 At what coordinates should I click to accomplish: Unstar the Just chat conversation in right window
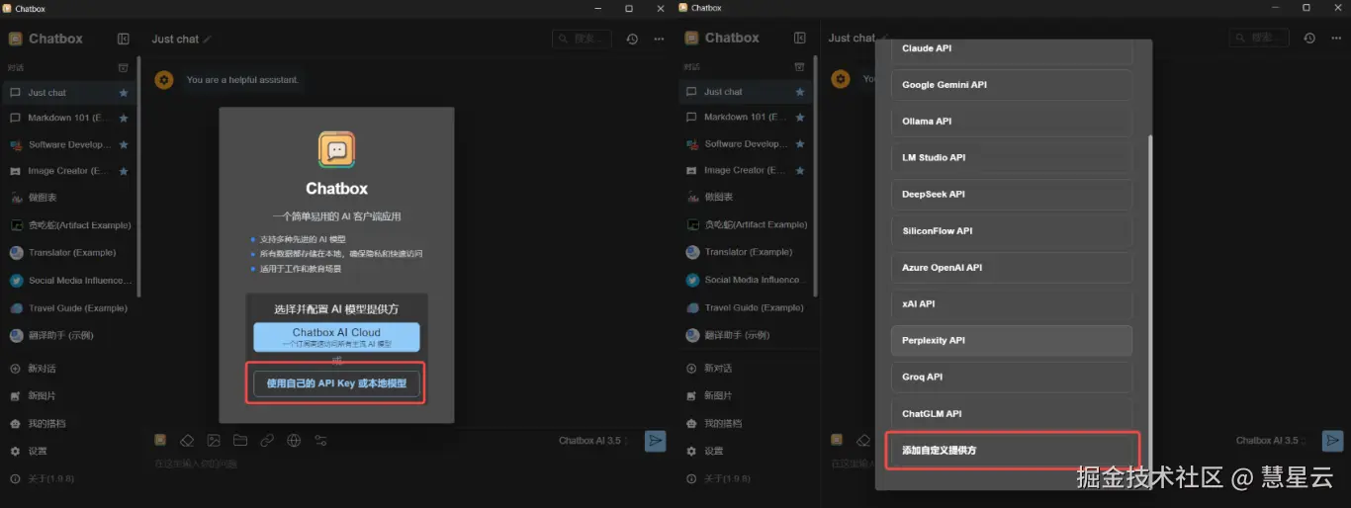tap(800, 91)
